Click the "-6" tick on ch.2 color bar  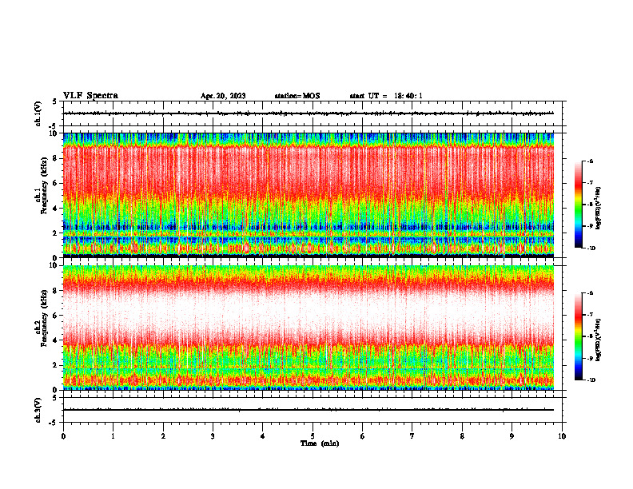pyautogui.click(x=591, y=293)
